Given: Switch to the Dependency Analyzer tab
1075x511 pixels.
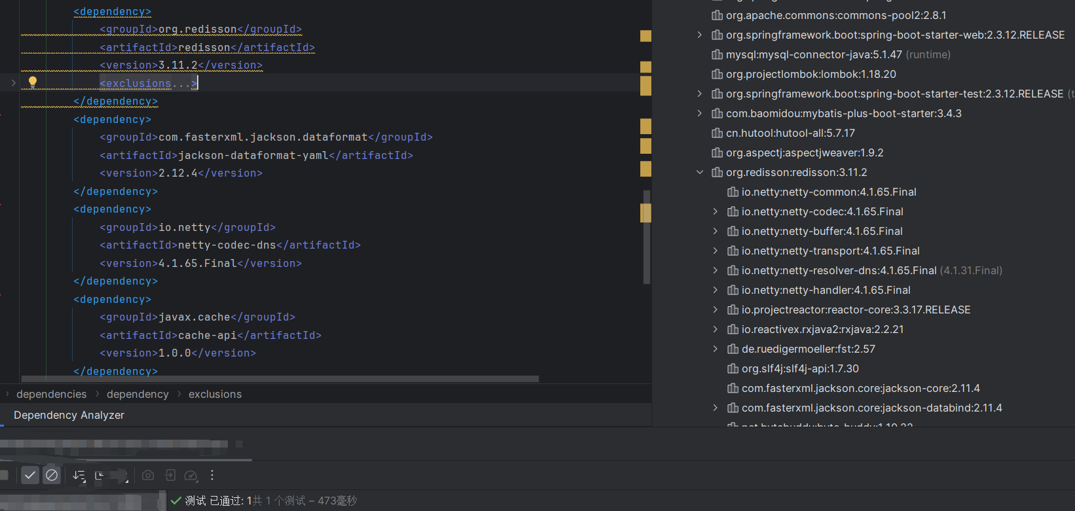Looking at the screenshot, I should 69,415.
